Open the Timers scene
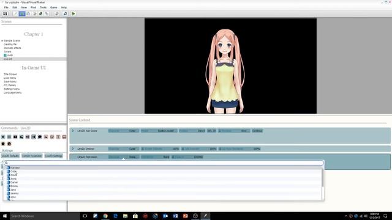The height and width of the screenshot is (220, 392). pyautogui.click(x=7, y=51)
